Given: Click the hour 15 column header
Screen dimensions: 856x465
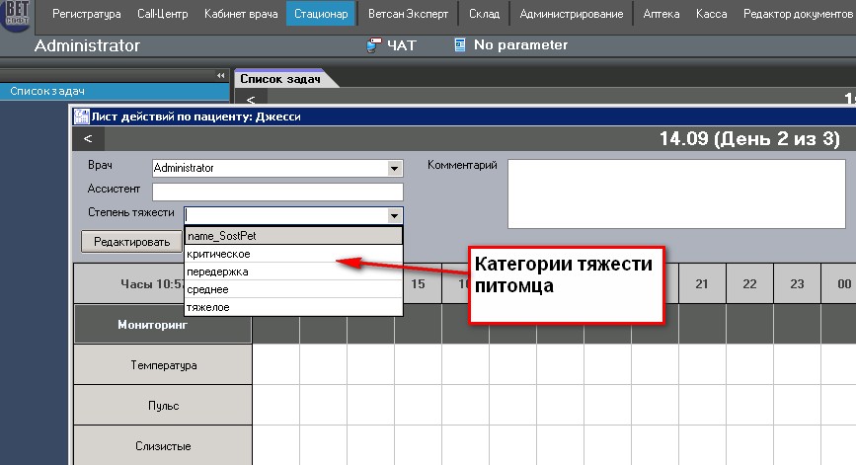Looking at the screenshot, I should tap(419, 283).
